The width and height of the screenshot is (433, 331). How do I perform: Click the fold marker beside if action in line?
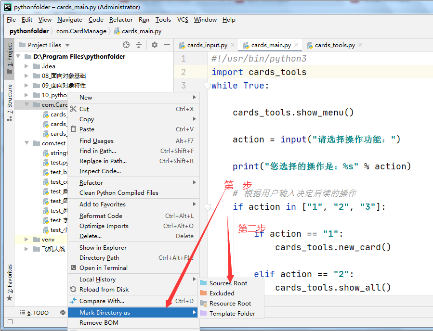(208, 207)
